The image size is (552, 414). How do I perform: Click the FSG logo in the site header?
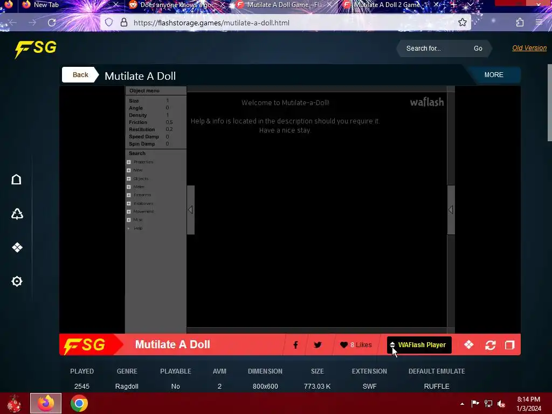tap(36, 49)
